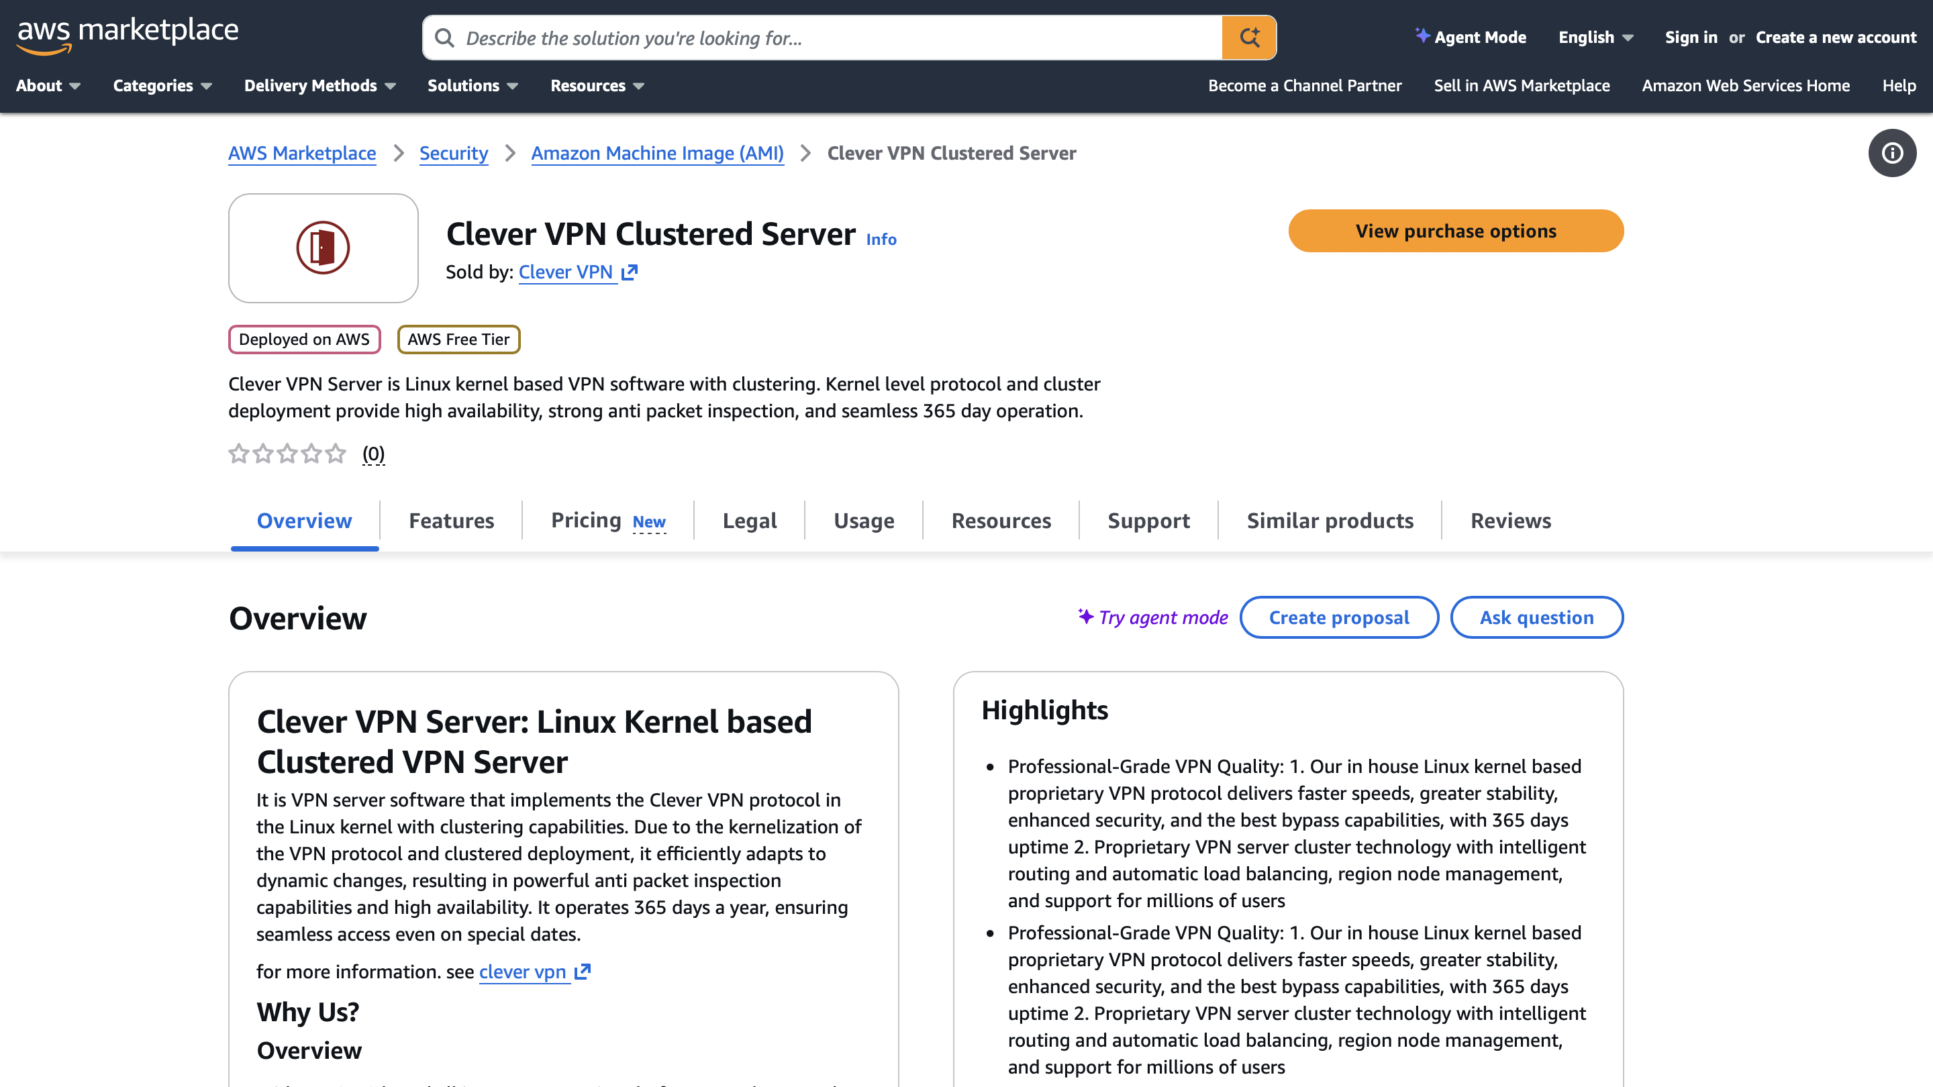The width and height of the screenshot is (1933, 1087).
Task: Click the (0) reviews count link
Action: [373, 453]
